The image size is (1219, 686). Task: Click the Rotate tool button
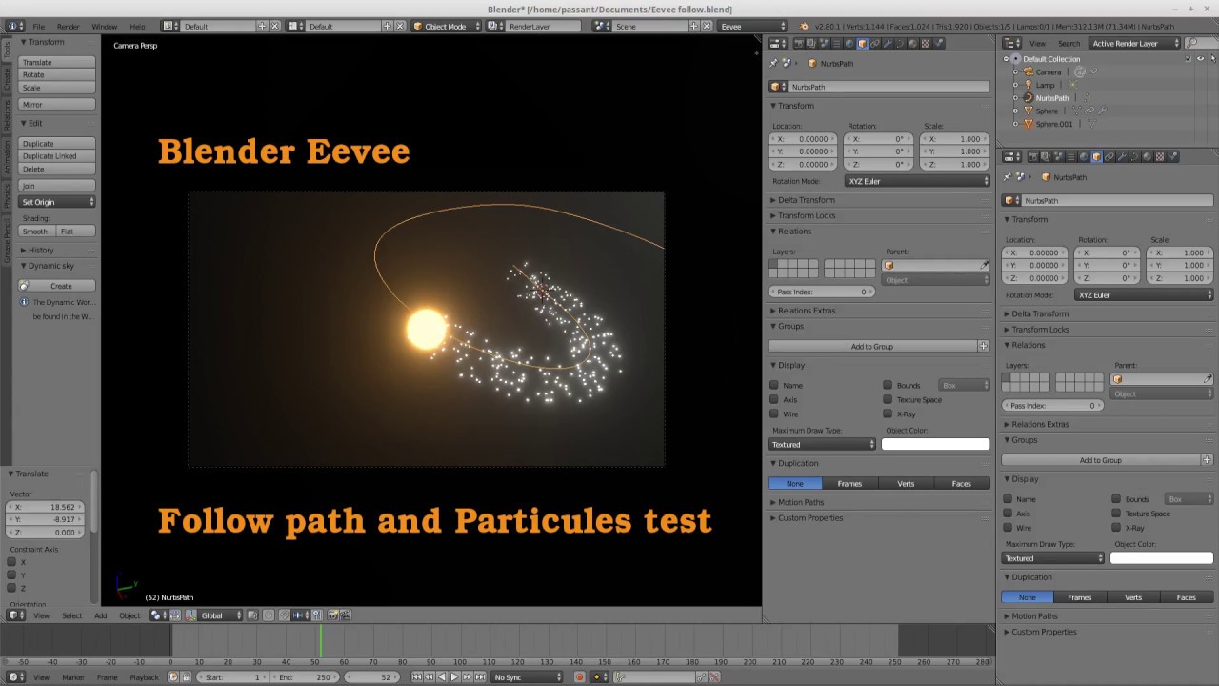click(x=57, y=74)
